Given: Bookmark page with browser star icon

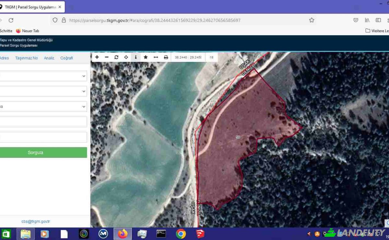Looking at the screenshot, I should click(312, 20).
